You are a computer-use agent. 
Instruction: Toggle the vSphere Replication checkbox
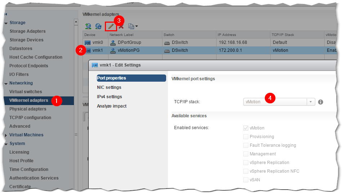pos(246,163)
